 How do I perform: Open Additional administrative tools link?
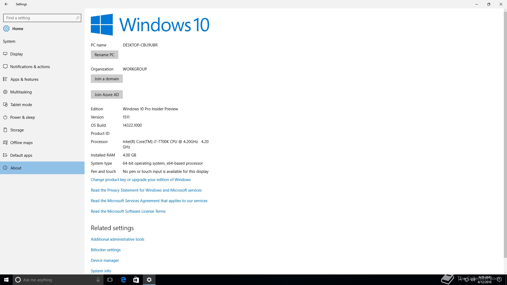[x=118, y=239]
